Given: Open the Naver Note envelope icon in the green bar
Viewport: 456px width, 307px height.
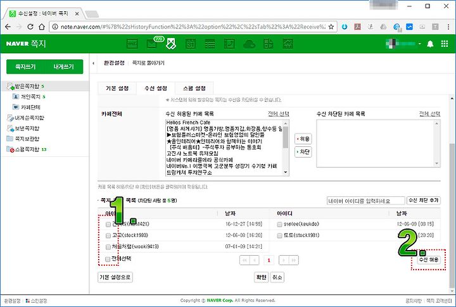Looking at the screenshot, I should 171,44.
